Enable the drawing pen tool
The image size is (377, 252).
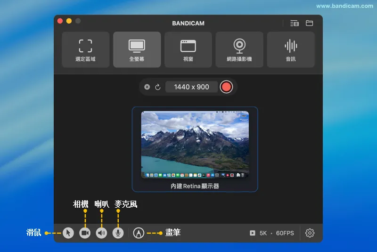point(139,233)
